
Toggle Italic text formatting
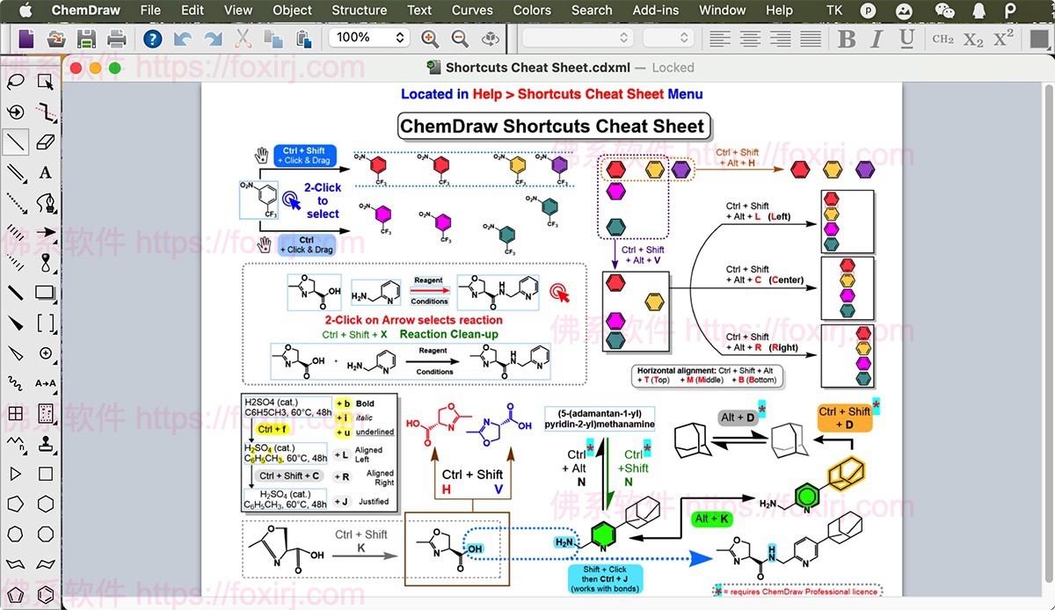click(877, 39)
